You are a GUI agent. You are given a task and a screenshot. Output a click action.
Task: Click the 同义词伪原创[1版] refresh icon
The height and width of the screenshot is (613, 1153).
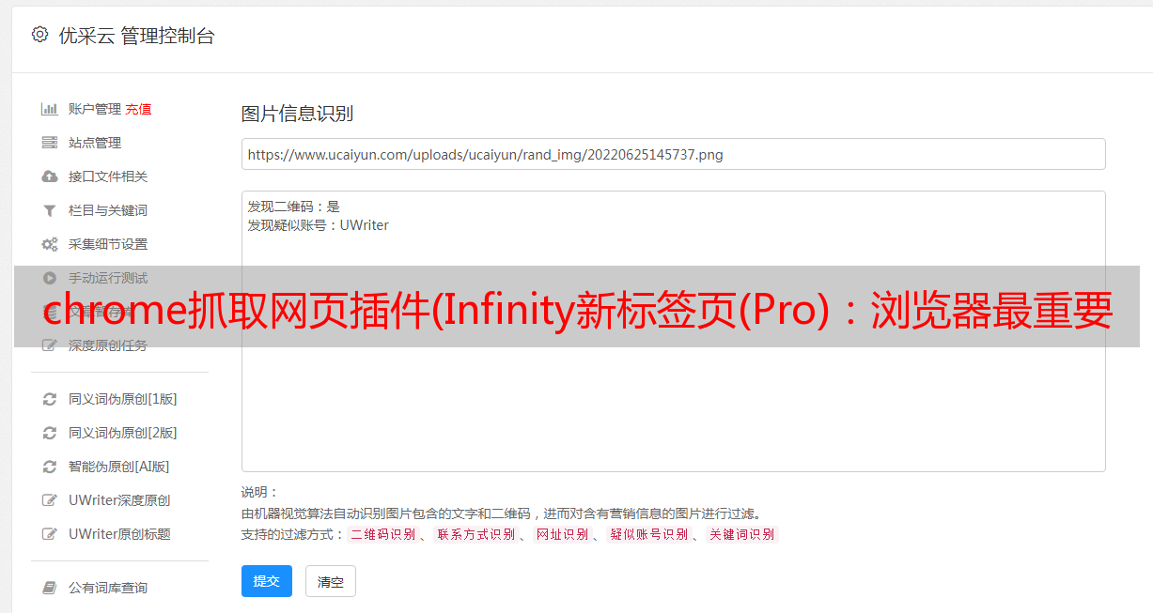pyautogui.click(x=50, y=399)
